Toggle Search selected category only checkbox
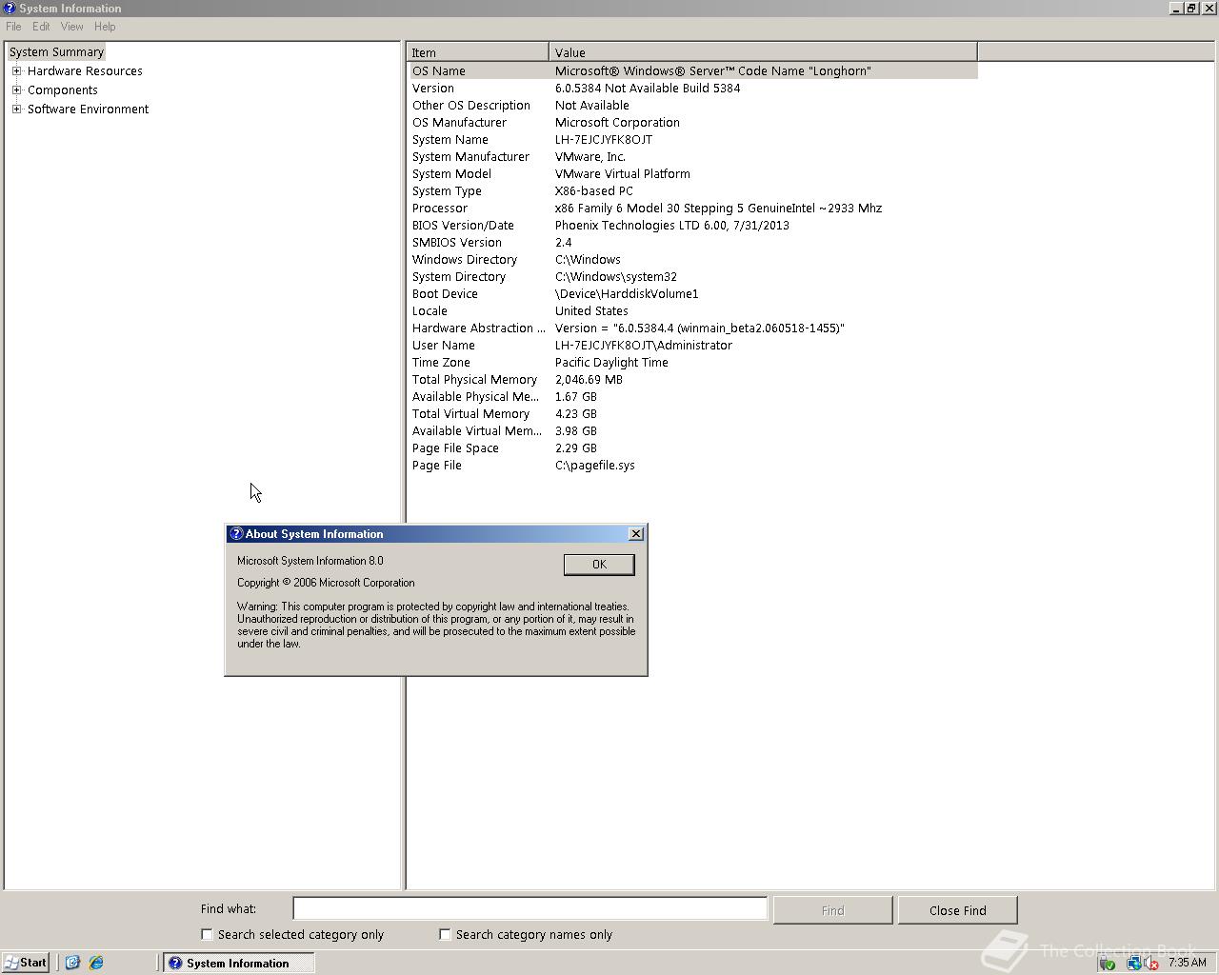1219x975 pixels. tap(207, 935)
